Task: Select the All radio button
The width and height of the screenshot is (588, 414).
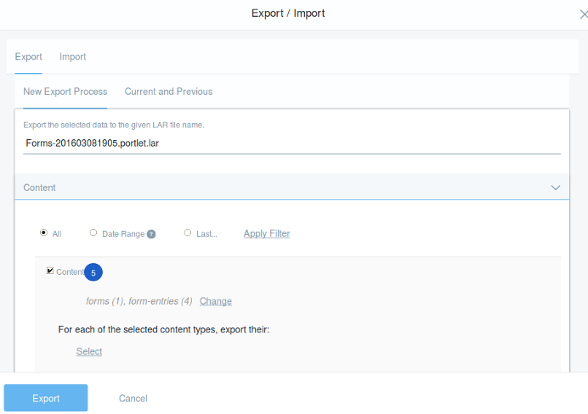Action: tap(43, 232)
